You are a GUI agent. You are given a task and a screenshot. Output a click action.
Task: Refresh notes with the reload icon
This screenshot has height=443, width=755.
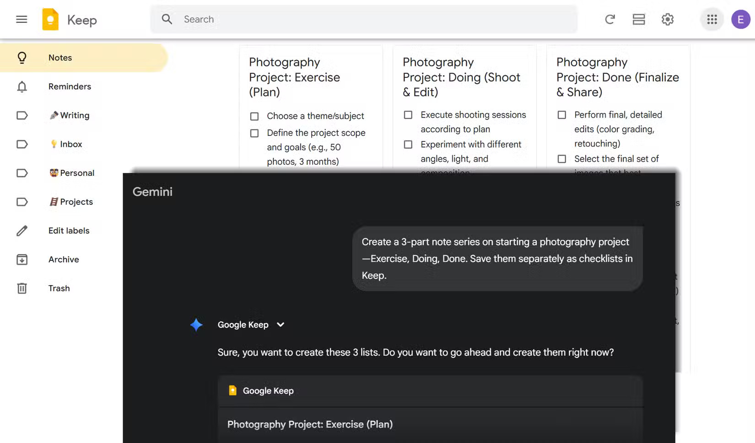pos(609,19)
